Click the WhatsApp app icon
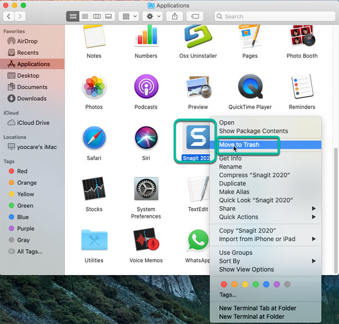The height and width of the screenshot is (324, 339). [198, 241]
